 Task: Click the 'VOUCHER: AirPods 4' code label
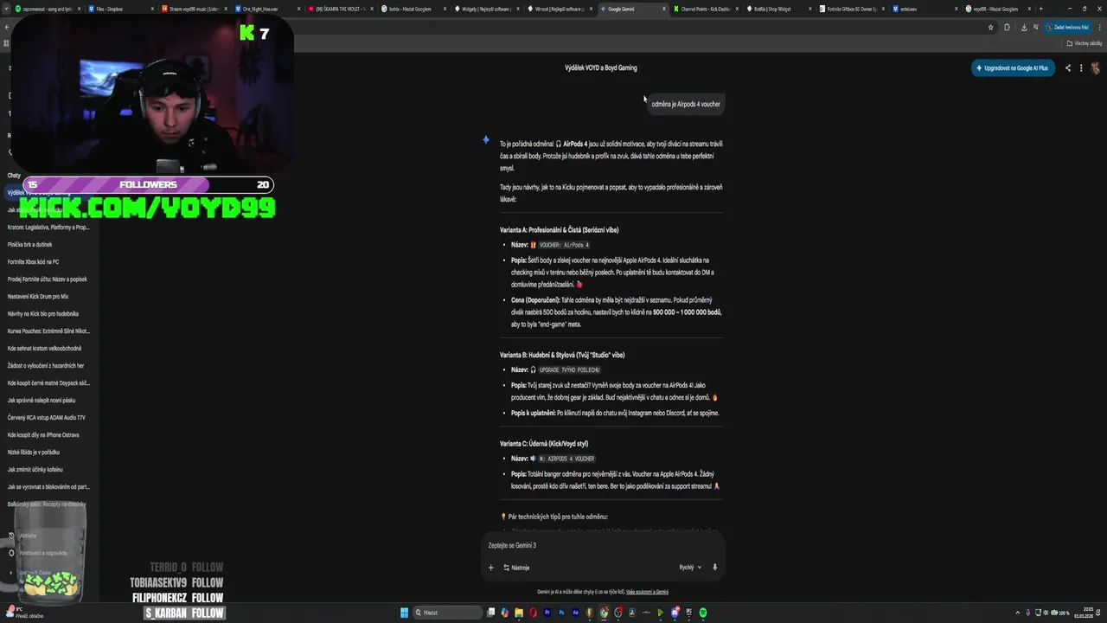point(564,245)
